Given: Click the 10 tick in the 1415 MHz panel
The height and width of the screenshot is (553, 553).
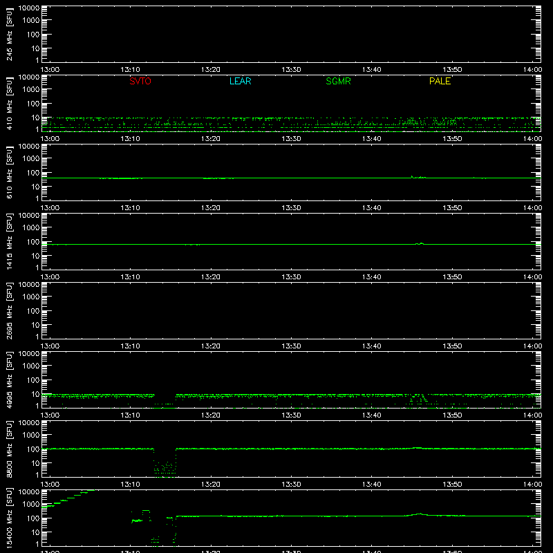Looking at the screenshot, I should pos(35,256).
